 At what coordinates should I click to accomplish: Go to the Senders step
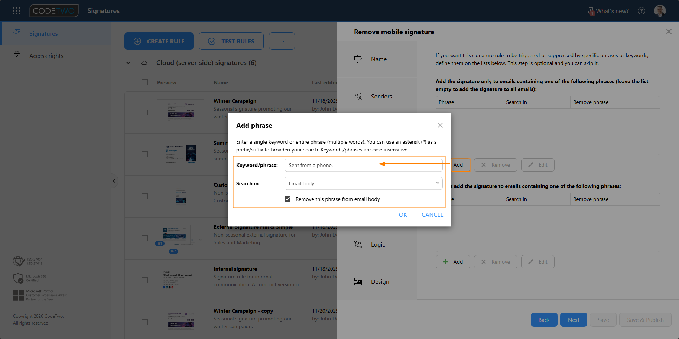click(x=377, y=96)
